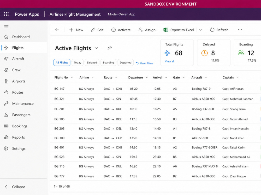Click the Crew people icon
Image resolution: width=261 pixels, height=195 pixels.
(x=6, y=70)
